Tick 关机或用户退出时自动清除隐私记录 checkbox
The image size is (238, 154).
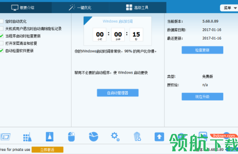[x=2, y=28]
